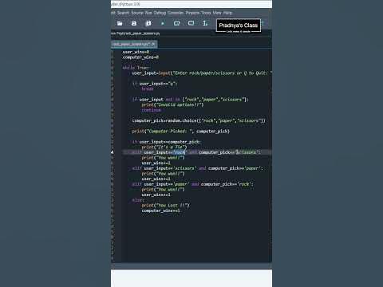The height and width of the screenshot is (287, 383).
Task: Click the elif 'scissors' and 'paper' line
Action: coord(197,168)
